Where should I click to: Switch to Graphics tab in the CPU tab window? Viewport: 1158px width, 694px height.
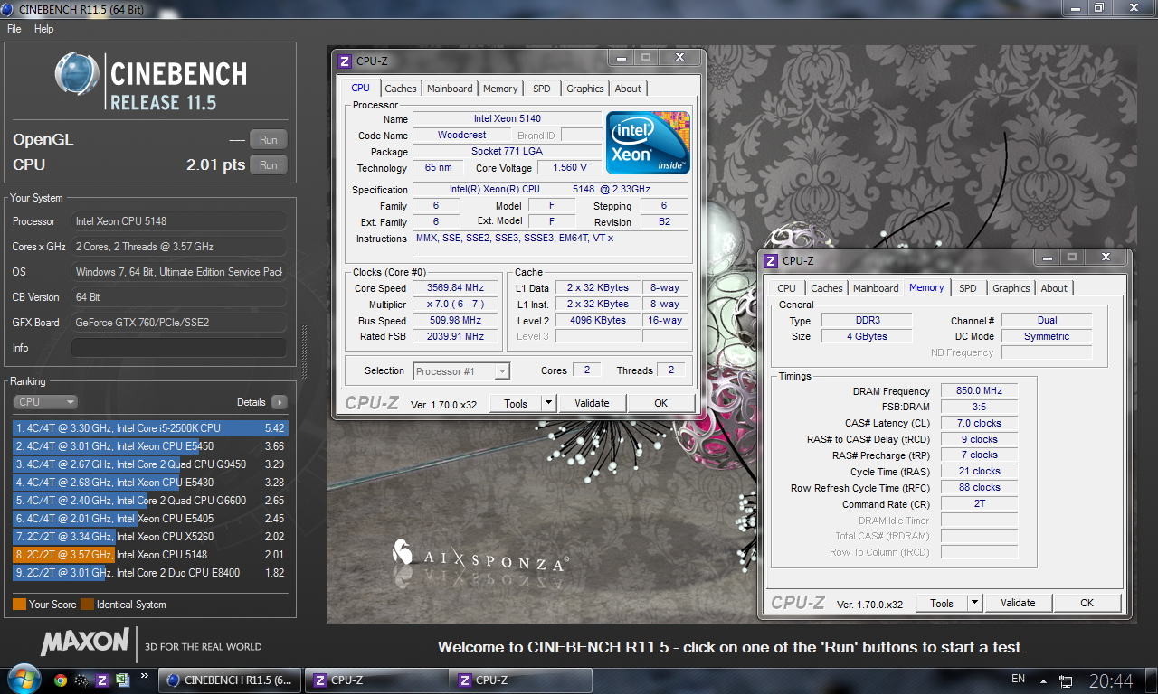pos(585,89)
